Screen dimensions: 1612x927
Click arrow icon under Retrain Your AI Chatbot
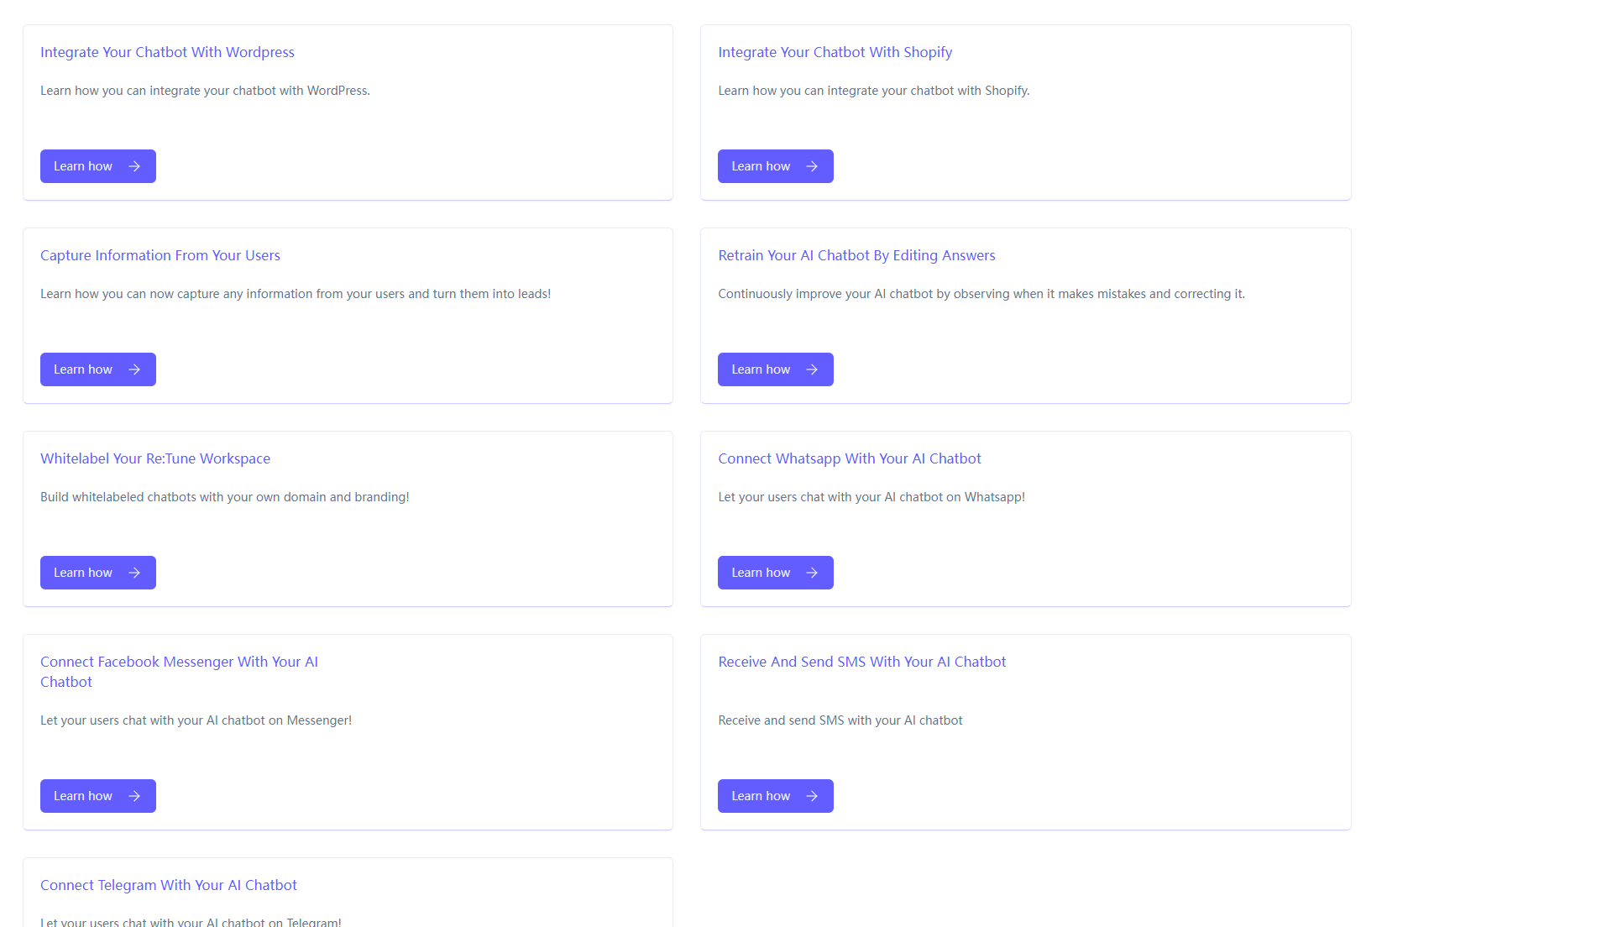click(812, 369)
